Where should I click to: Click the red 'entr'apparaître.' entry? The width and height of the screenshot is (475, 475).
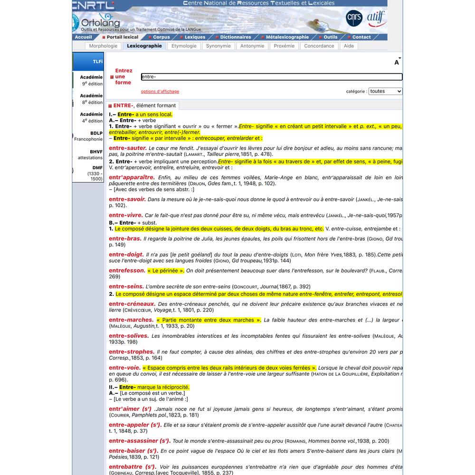coord(132,178)
